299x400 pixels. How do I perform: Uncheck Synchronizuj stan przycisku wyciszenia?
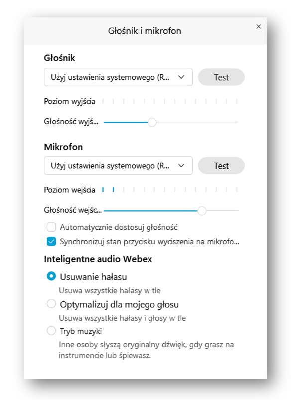click(x=51, y=241)
